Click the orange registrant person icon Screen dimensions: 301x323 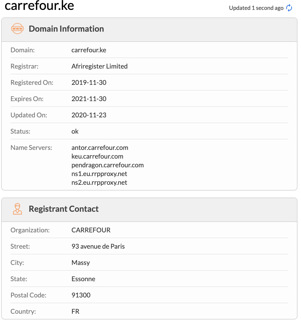coord(17,209)
